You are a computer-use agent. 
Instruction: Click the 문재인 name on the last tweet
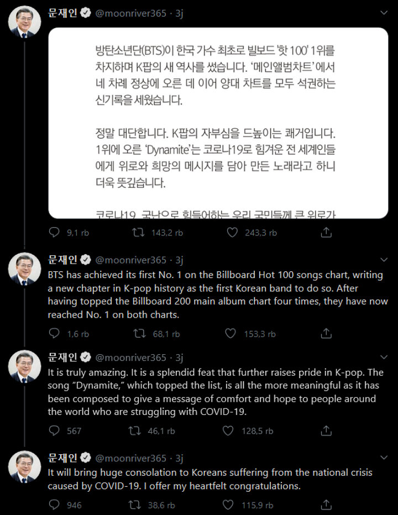pos(63,458)
